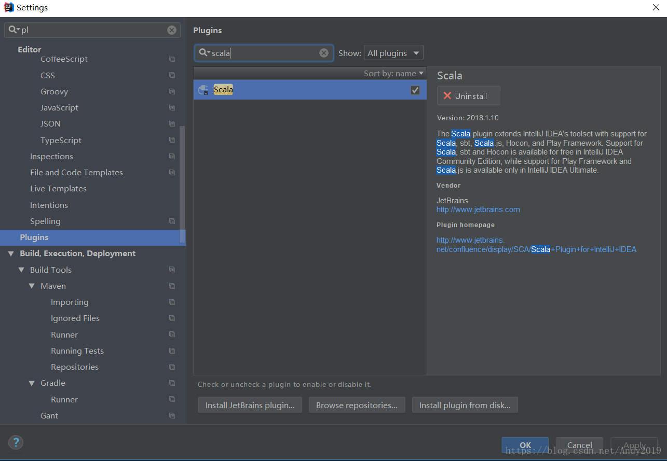Image resolution: width=667 pixels, height=461 pixels.
Task: Open Intentions settings
Action: [49, 205]
